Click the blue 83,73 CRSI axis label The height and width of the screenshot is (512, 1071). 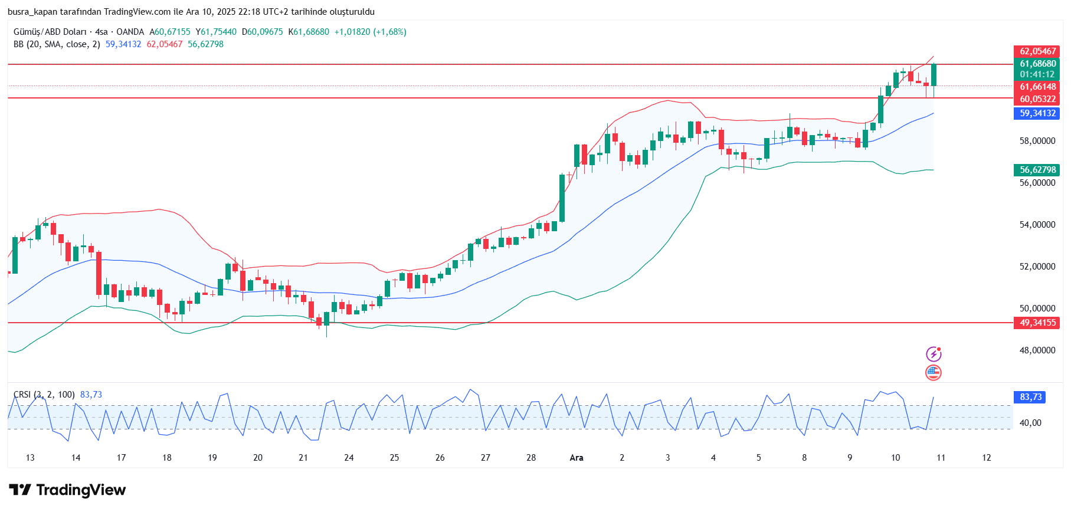tap(1030, 397)
